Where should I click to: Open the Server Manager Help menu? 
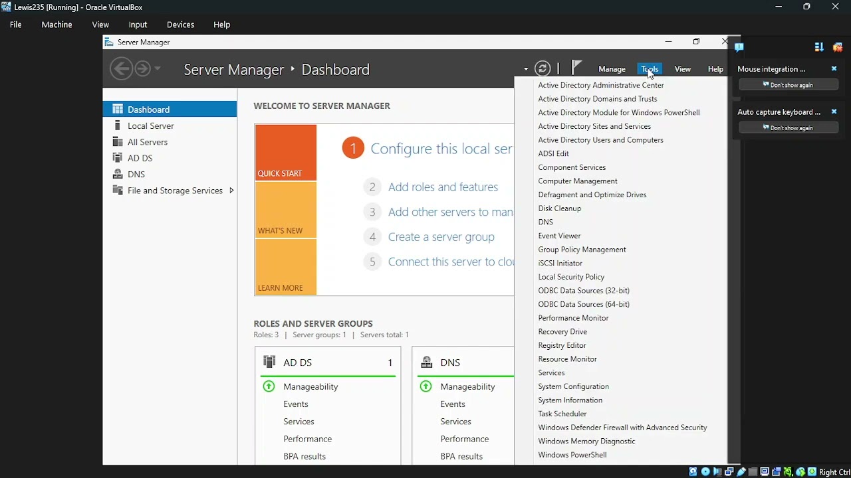[715, 69]
